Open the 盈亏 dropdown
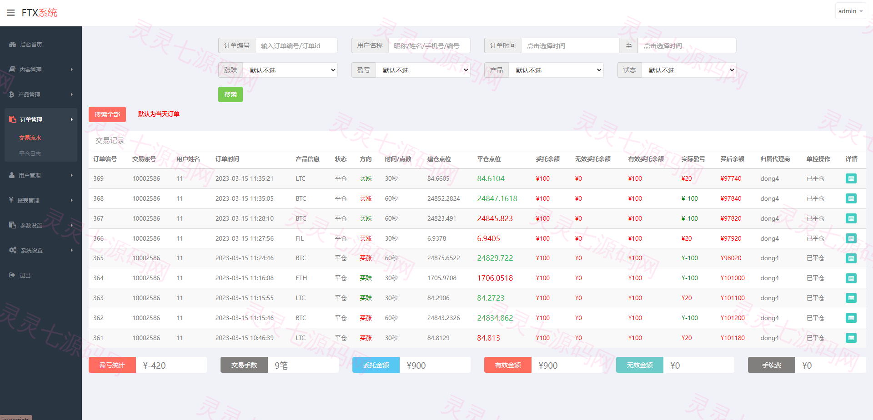Image resolution: width=873 pixels, height=420 pixels. [423, 70]
